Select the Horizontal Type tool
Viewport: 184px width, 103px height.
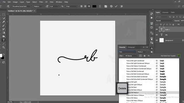click(3, 40)
